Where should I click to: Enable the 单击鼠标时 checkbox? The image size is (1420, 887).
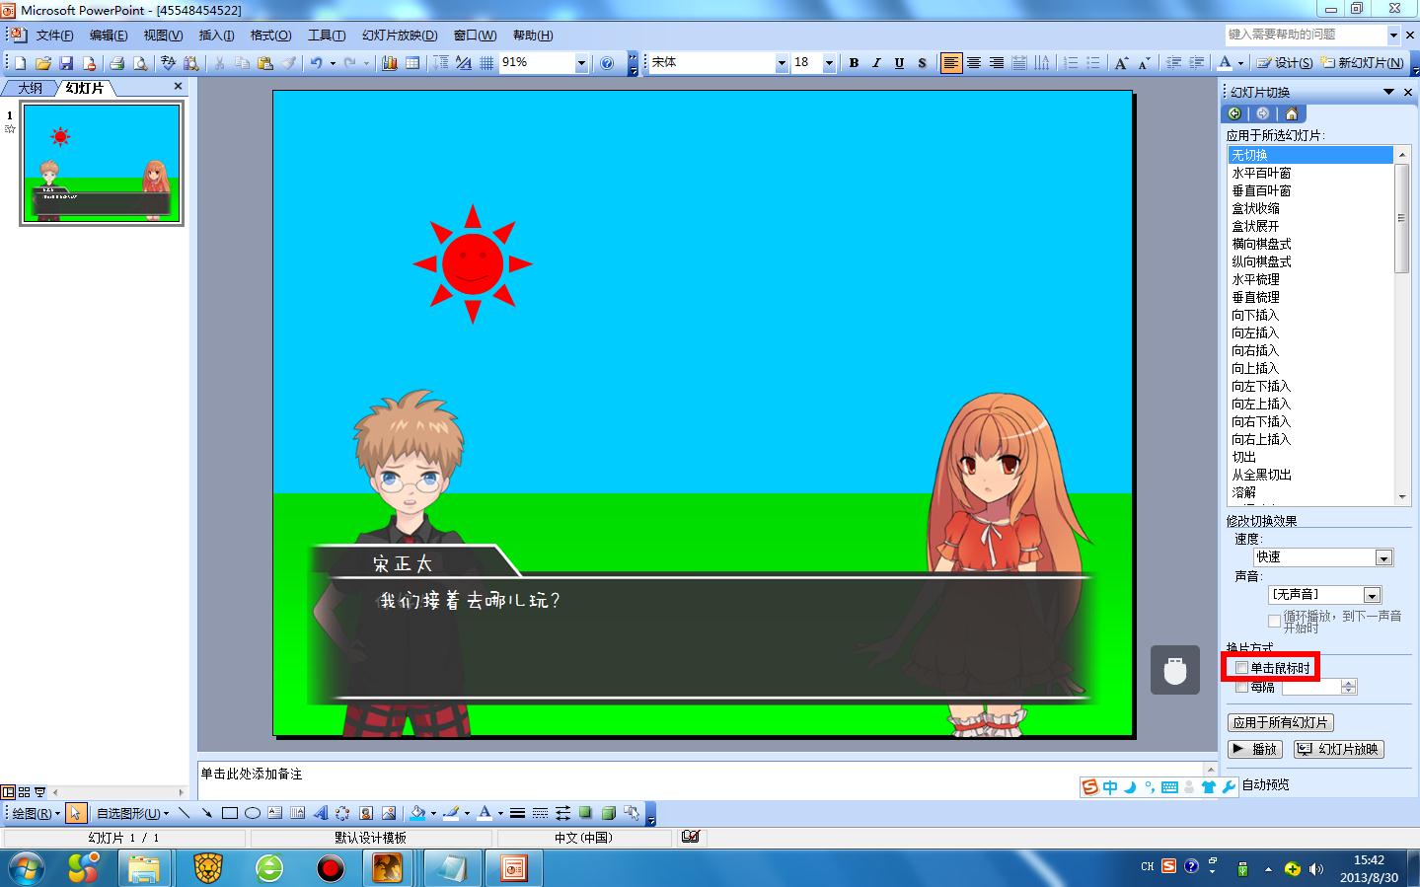1241,668
